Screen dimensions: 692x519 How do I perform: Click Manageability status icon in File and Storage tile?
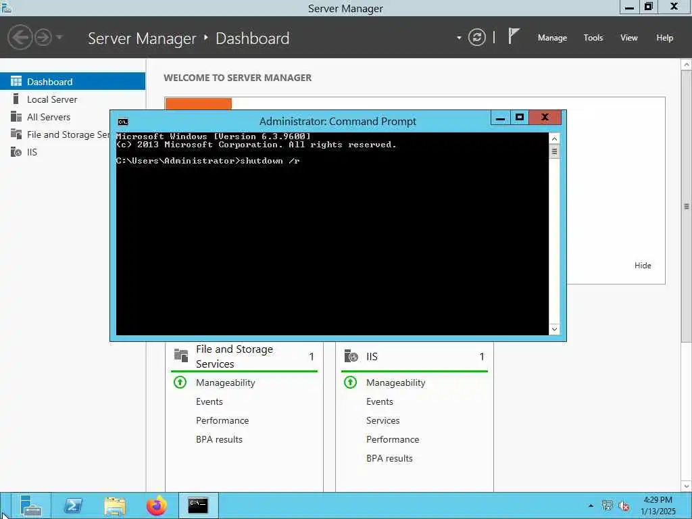180,382
